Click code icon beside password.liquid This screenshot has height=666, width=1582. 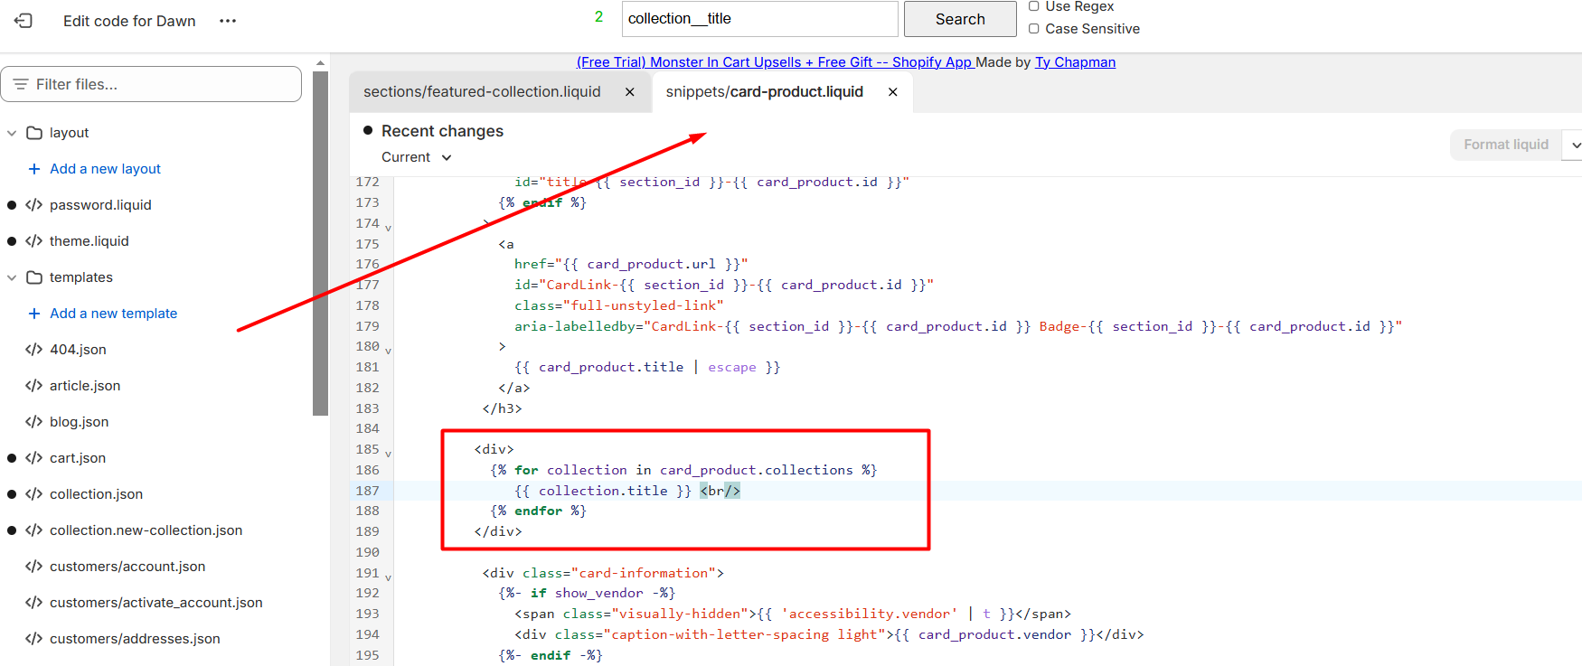coord(34,205)
